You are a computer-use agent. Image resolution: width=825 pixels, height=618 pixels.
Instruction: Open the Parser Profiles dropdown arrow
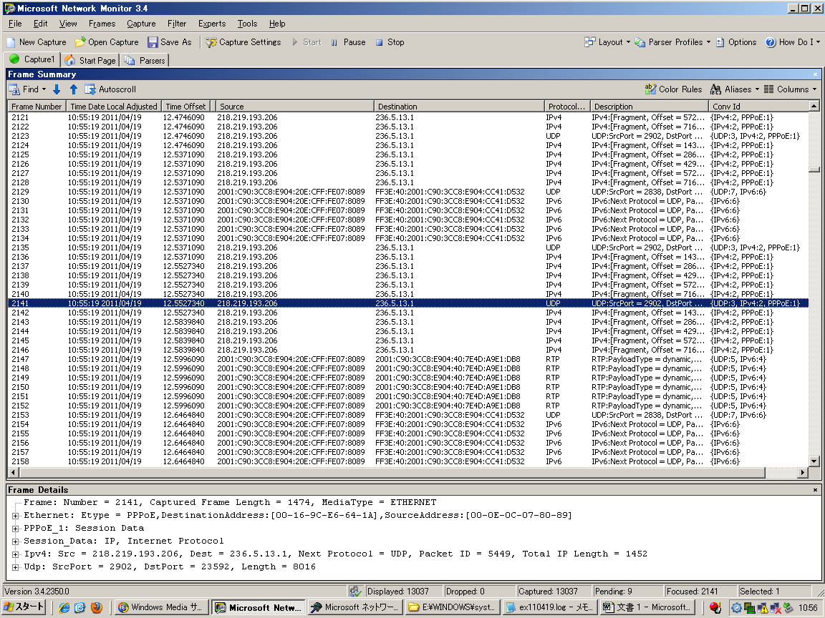708,43
